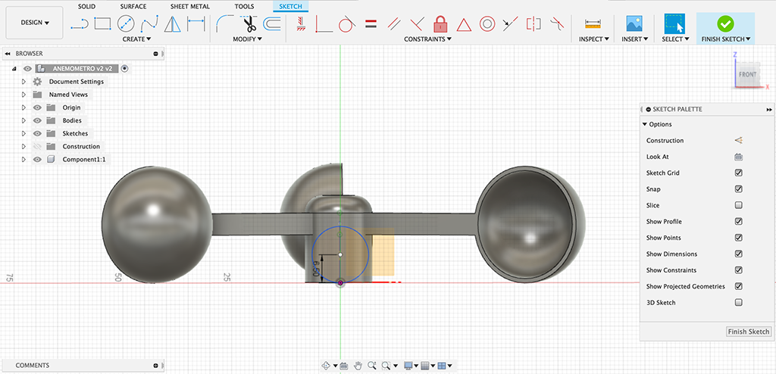The image size is (776, 374).
Task: Uncheck the Sketch Grid checkbox
Action: click(738, 173)
